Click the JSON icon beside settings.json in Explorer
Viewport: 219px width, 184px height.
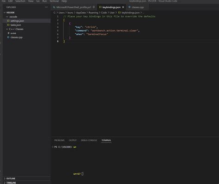click(8, 21)
